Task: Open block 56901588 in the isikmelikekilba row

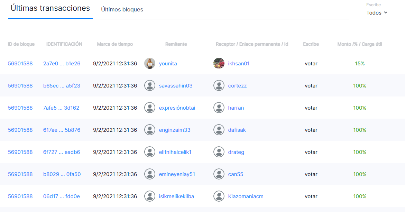Action: click(20, 196)
